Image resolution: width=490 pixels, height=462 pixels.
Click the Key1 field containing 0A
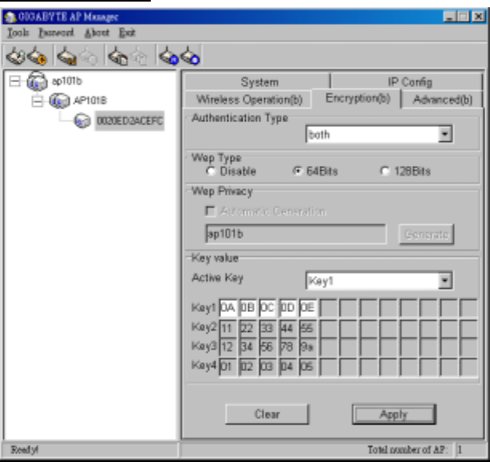pyautogui.click(x=227, y=308)
